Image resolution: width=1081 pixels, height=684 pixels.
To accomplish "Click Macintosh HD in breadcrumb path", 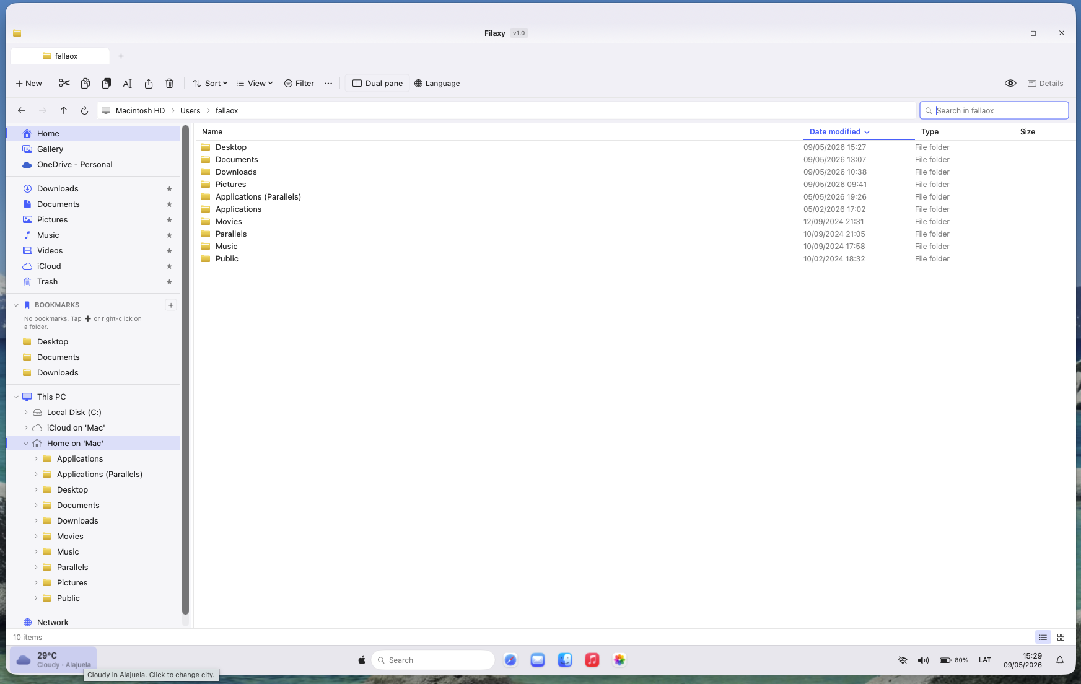I will pos(140,110).
